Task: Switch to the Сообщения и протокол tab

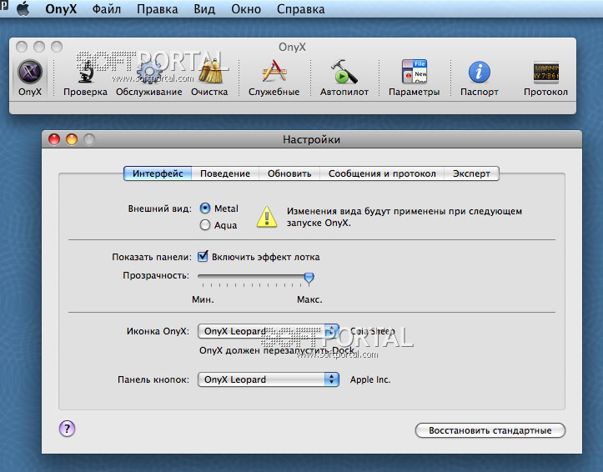Action: 382,173
